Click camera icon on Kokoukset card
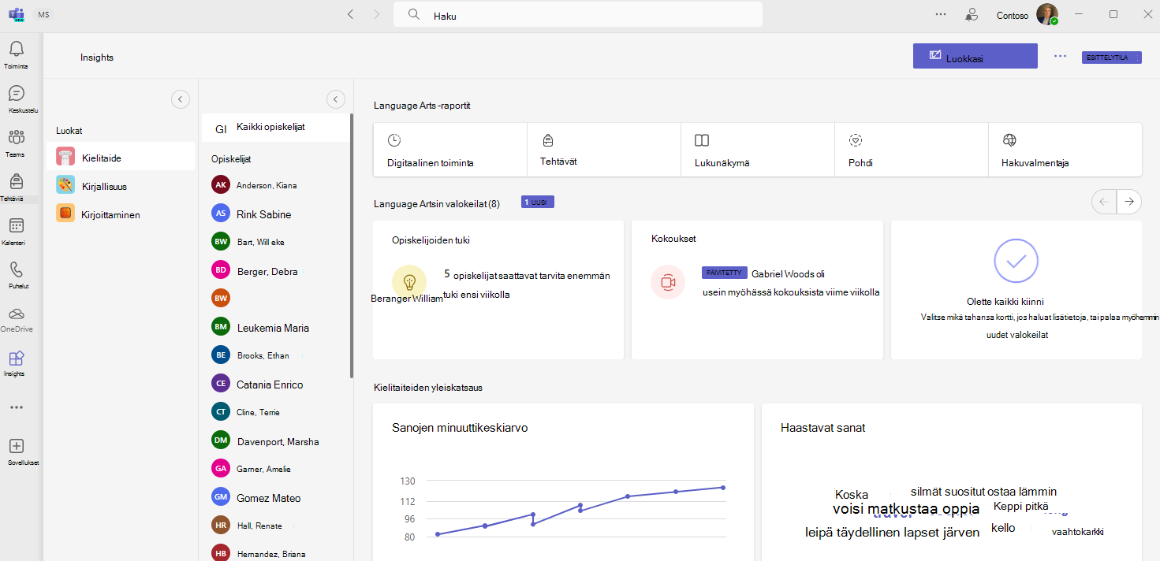1160x561 pixels. (668, 281)
